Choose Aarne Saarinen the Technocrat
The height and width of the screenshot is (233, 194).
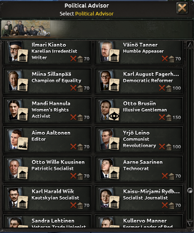[139, 169]
